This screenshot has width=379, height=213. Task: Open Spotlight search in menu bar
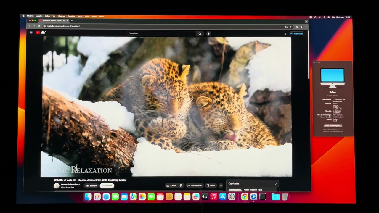(324, 17)
